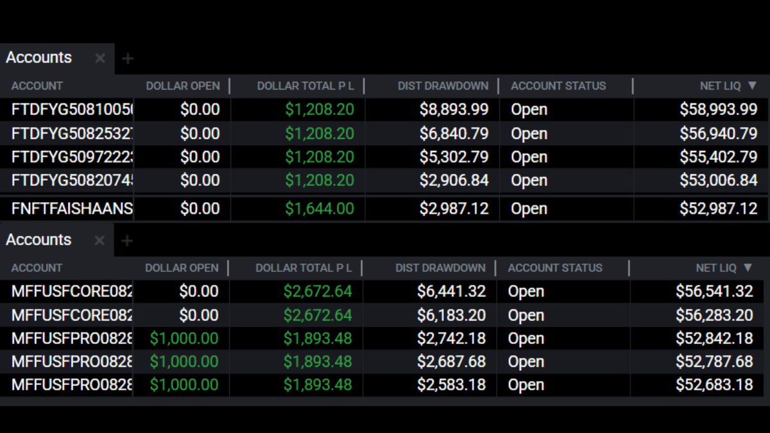The height and width of the screenshot is (433, 770).
Task: Click the $1,000.00 dollar open in the $52,842.18 row
Action: (x=184, y=339)
